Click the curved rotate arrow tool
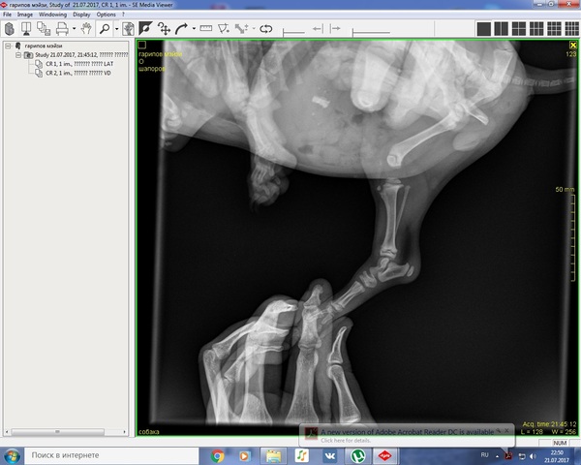Viewport: 581px width, 465px height. point(181,29)
